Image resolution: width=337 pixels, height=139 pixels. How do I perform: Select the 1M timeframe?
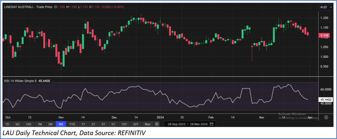point(40,124)
